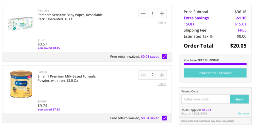This screenshot has width=256, height=127.
Task: Open Enfamil Premium Milk-Based Formula title
Action: click(x=67, y=78)
